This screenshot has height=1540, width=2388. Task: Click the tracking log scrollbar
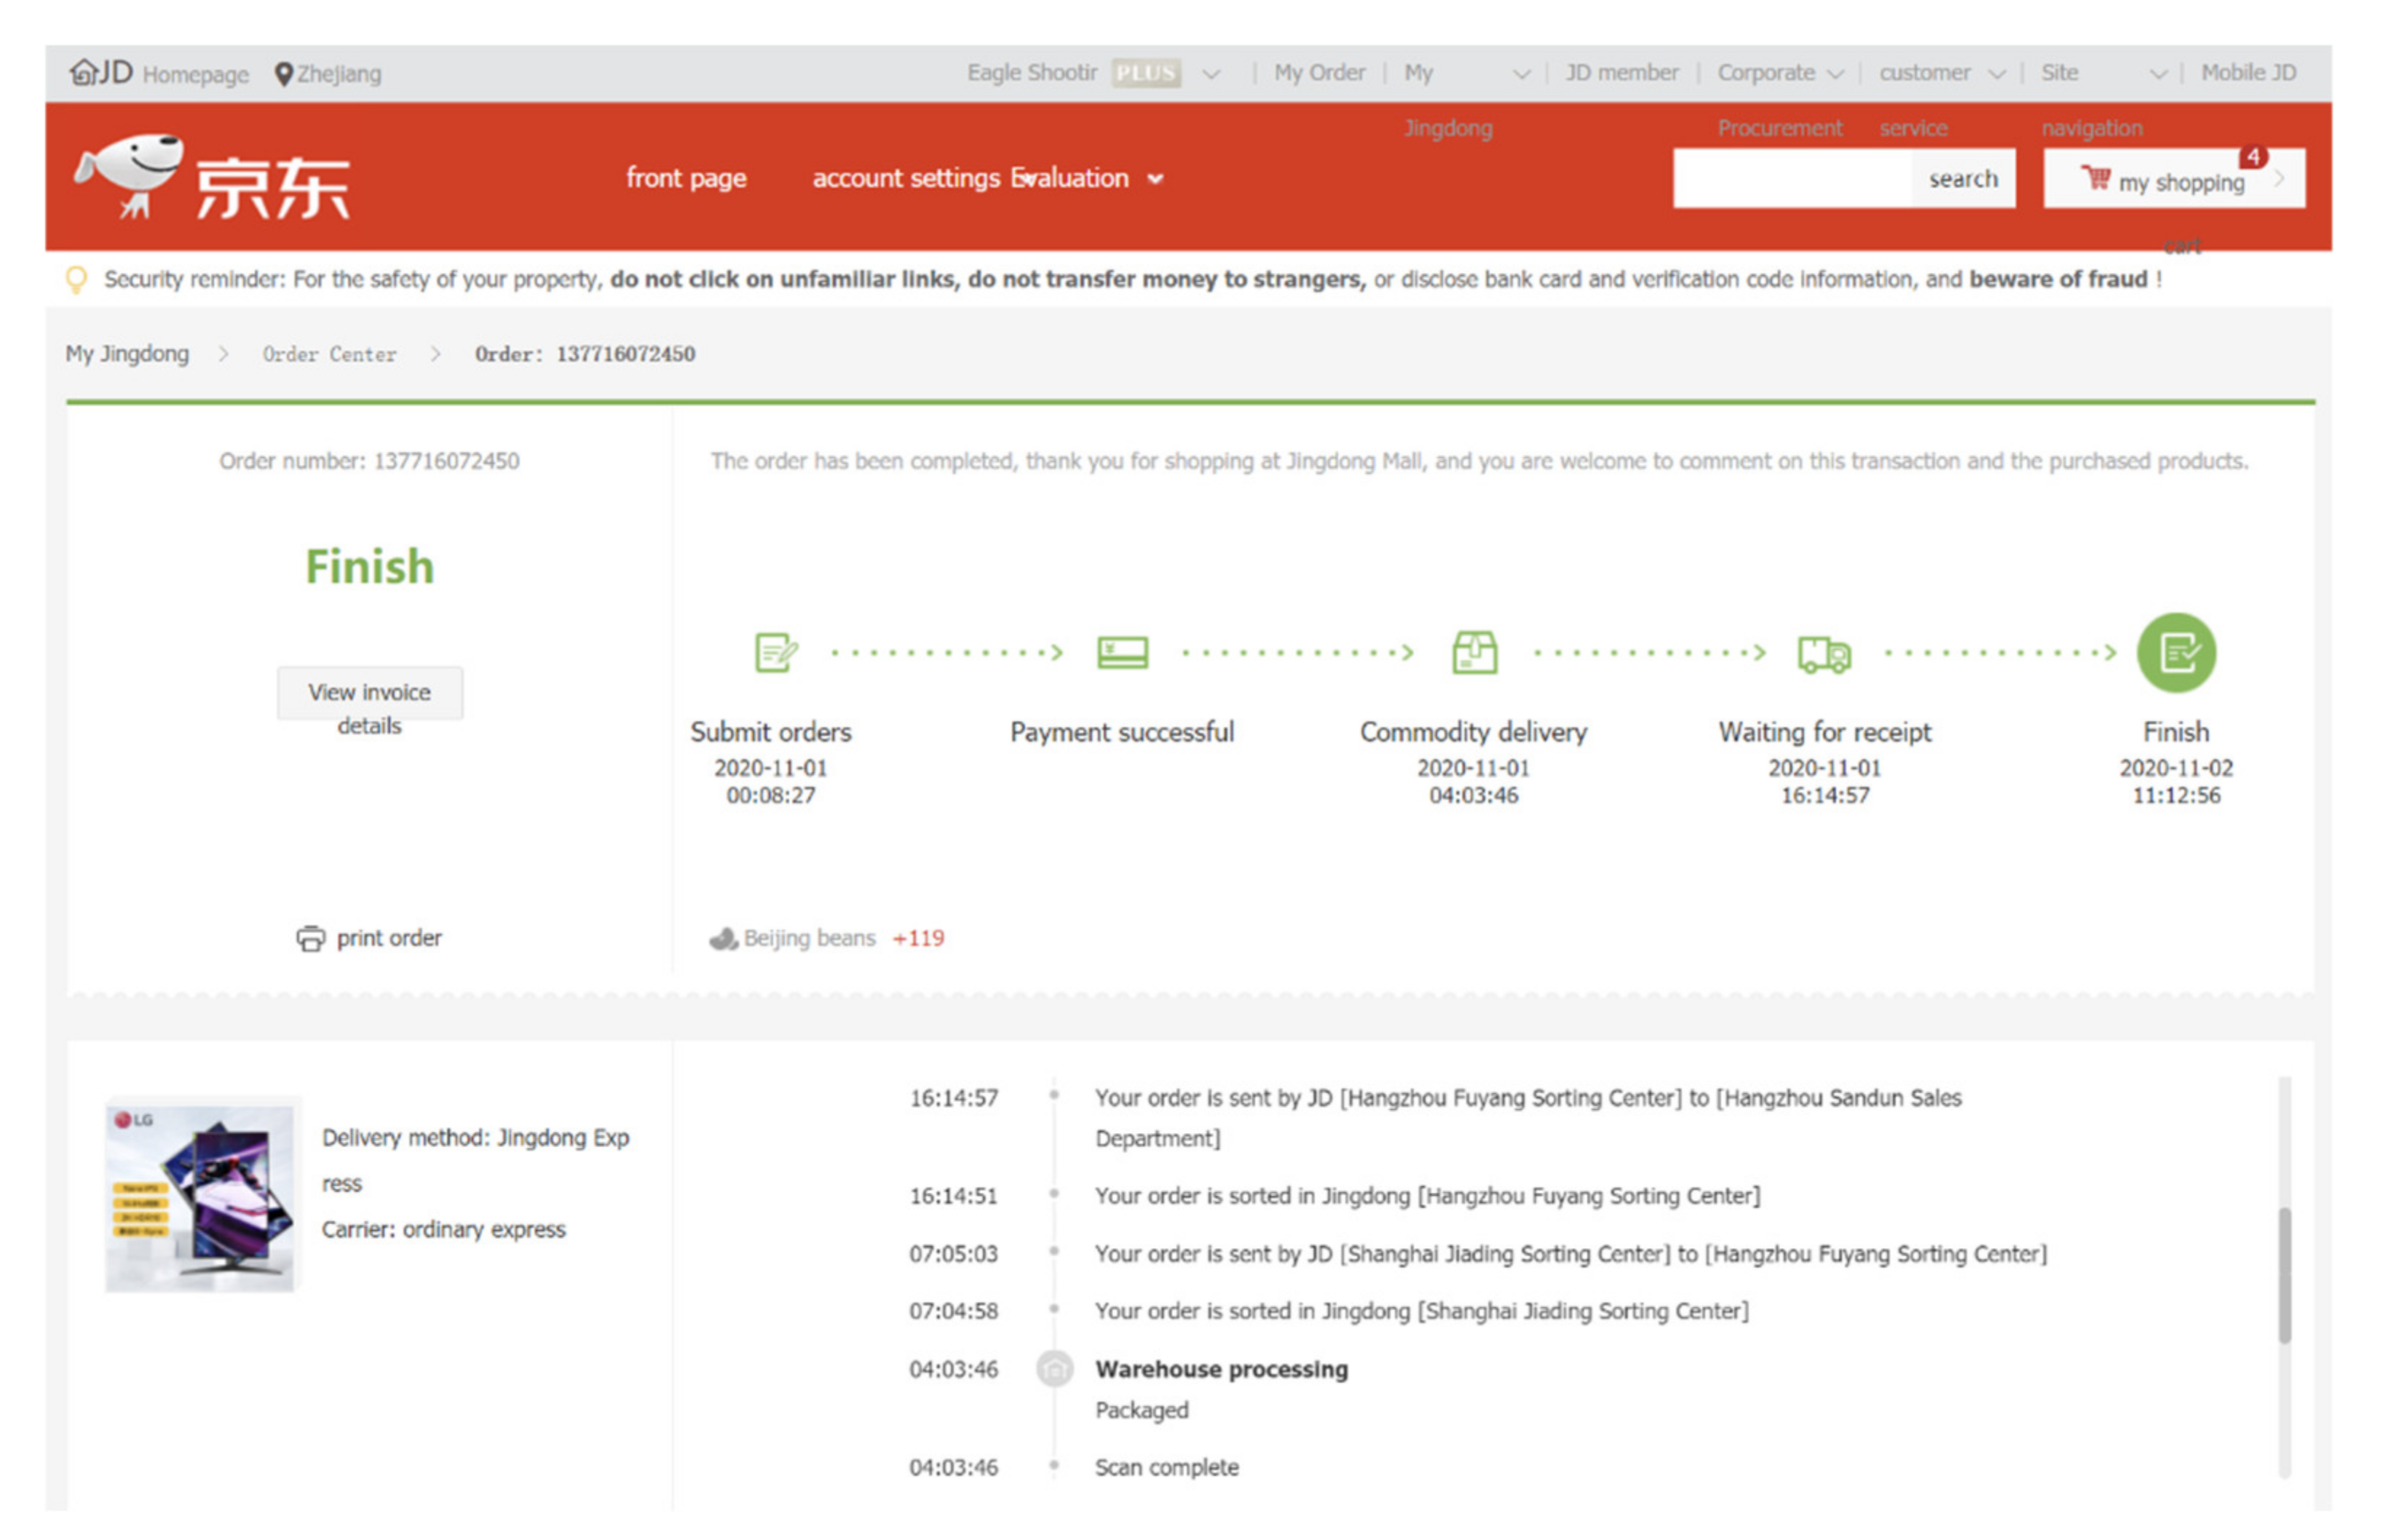(2283, 1275)
